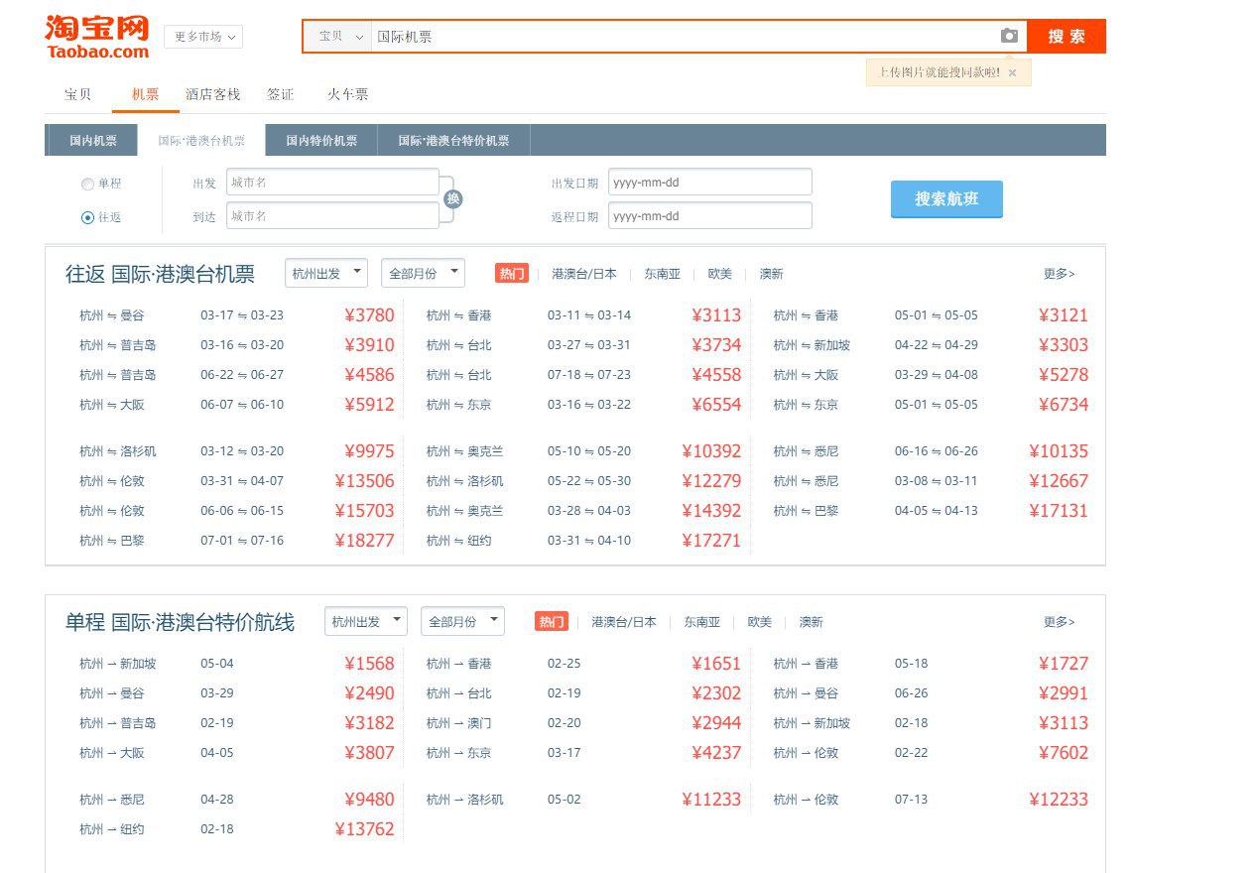Viewport: 1256px width, 873px height.
Task: Open 全部月份 dropdown in one-way section
Action: point(462,621)
